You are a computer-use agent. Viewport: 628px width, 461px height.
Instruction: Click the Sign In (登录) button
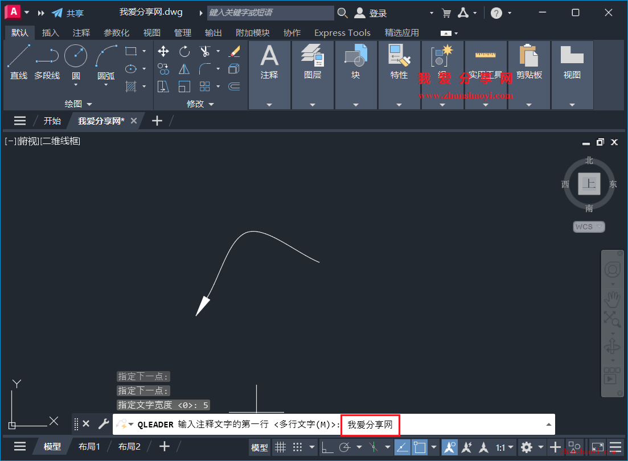(371, 13)
